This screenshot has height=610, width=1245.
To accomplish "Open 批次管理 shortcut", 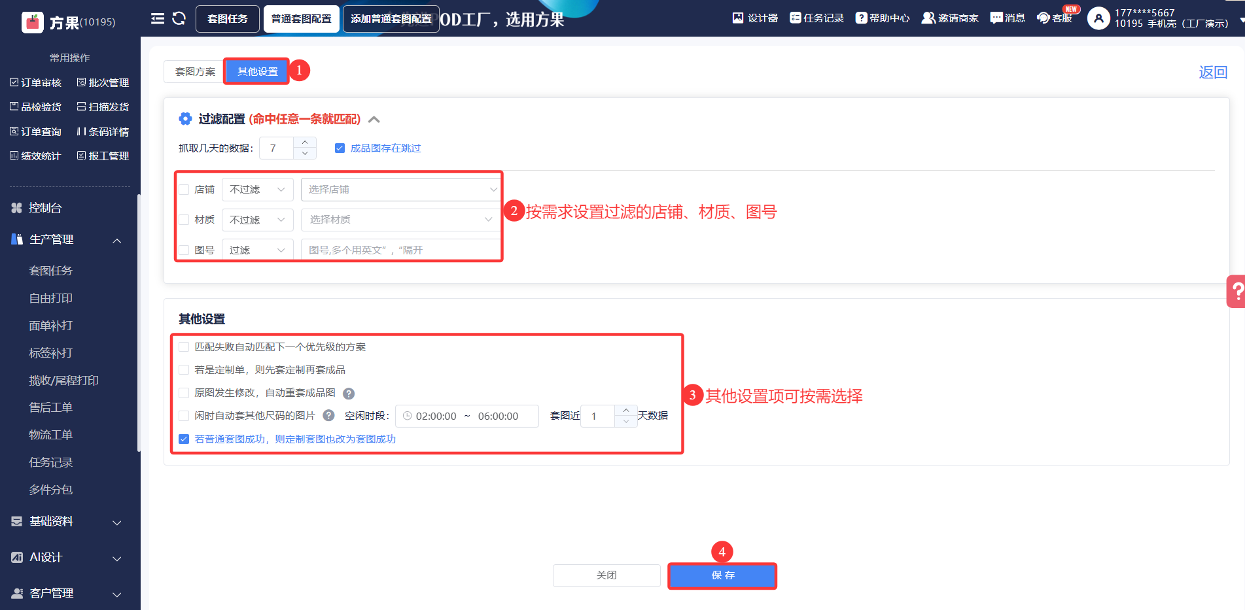I will click(x=103, y=82).
